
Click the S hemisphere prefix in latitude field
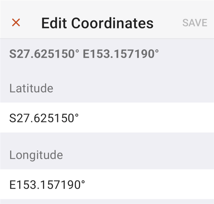point(13,118)
